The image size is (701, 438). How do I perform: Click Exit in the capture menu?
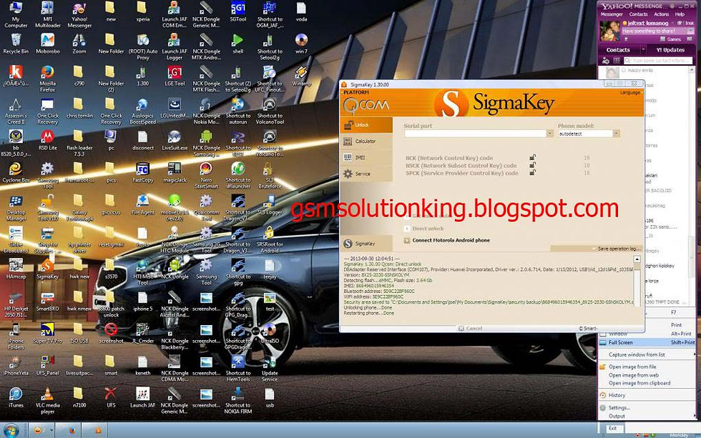[612, 428]
